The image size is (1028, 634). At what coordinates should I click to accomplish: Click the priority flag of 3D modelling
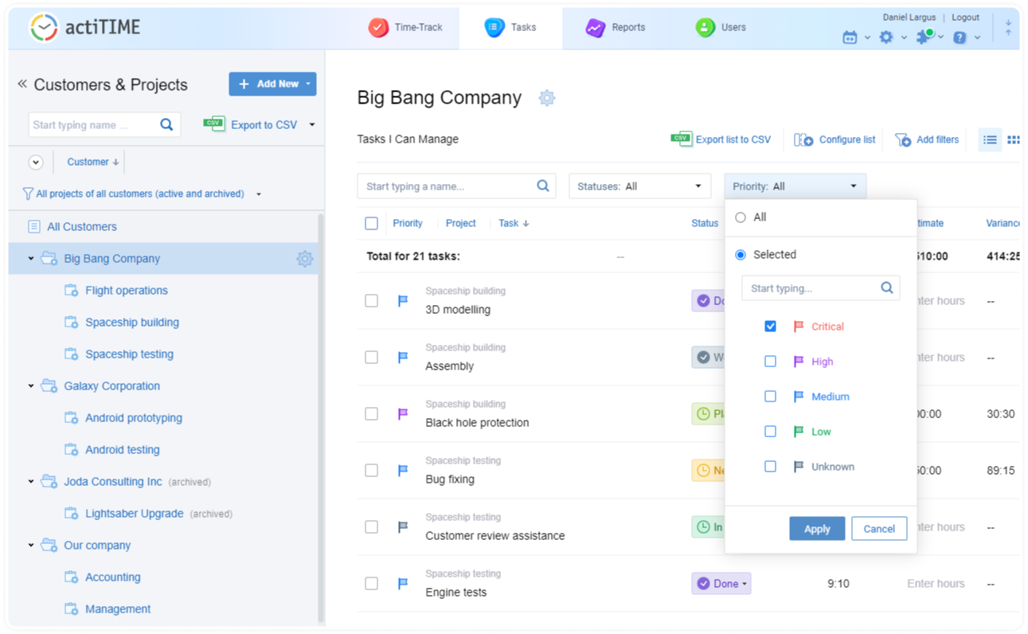pos(403,301)
